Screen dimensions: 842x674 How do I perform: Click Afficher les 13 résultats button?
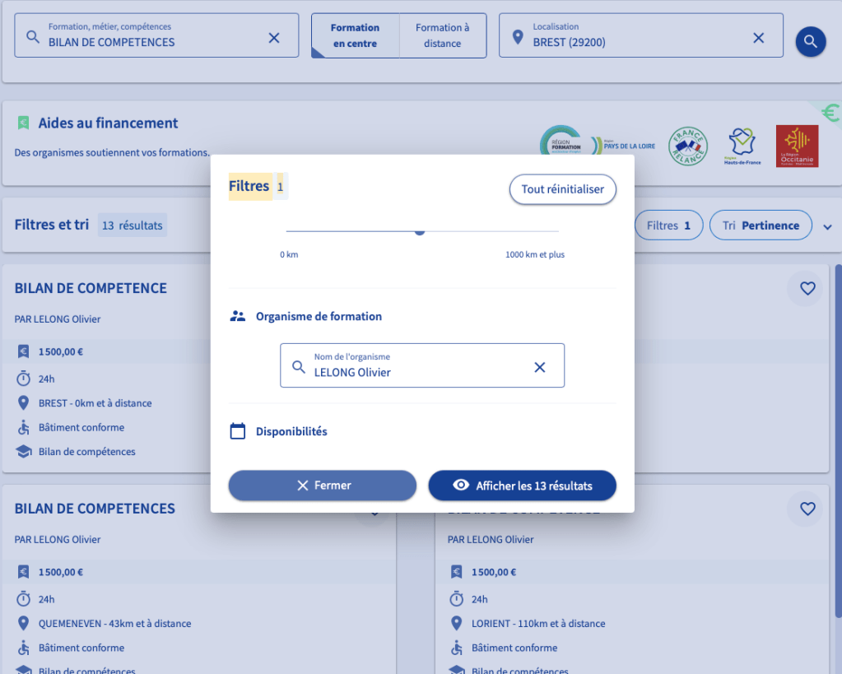(522, 486)
